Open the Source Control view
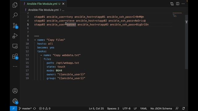Image resolution: width=198 pixels, height=111 pixels. [x=15, y=26]
